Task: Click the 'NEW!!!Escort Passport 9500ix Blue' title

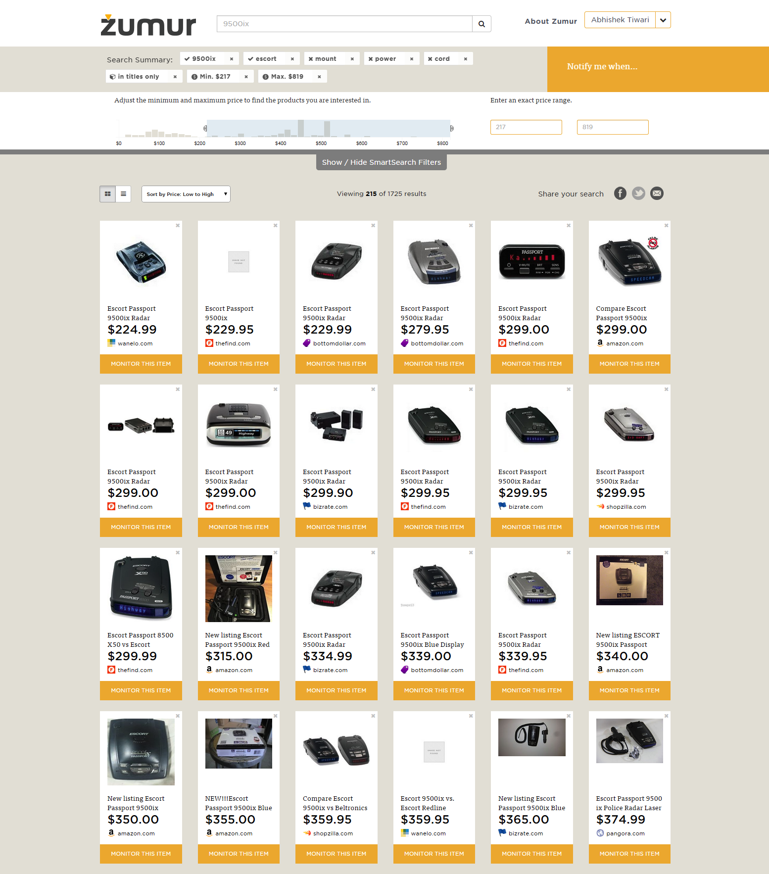Action: click(x=239, y=803)
